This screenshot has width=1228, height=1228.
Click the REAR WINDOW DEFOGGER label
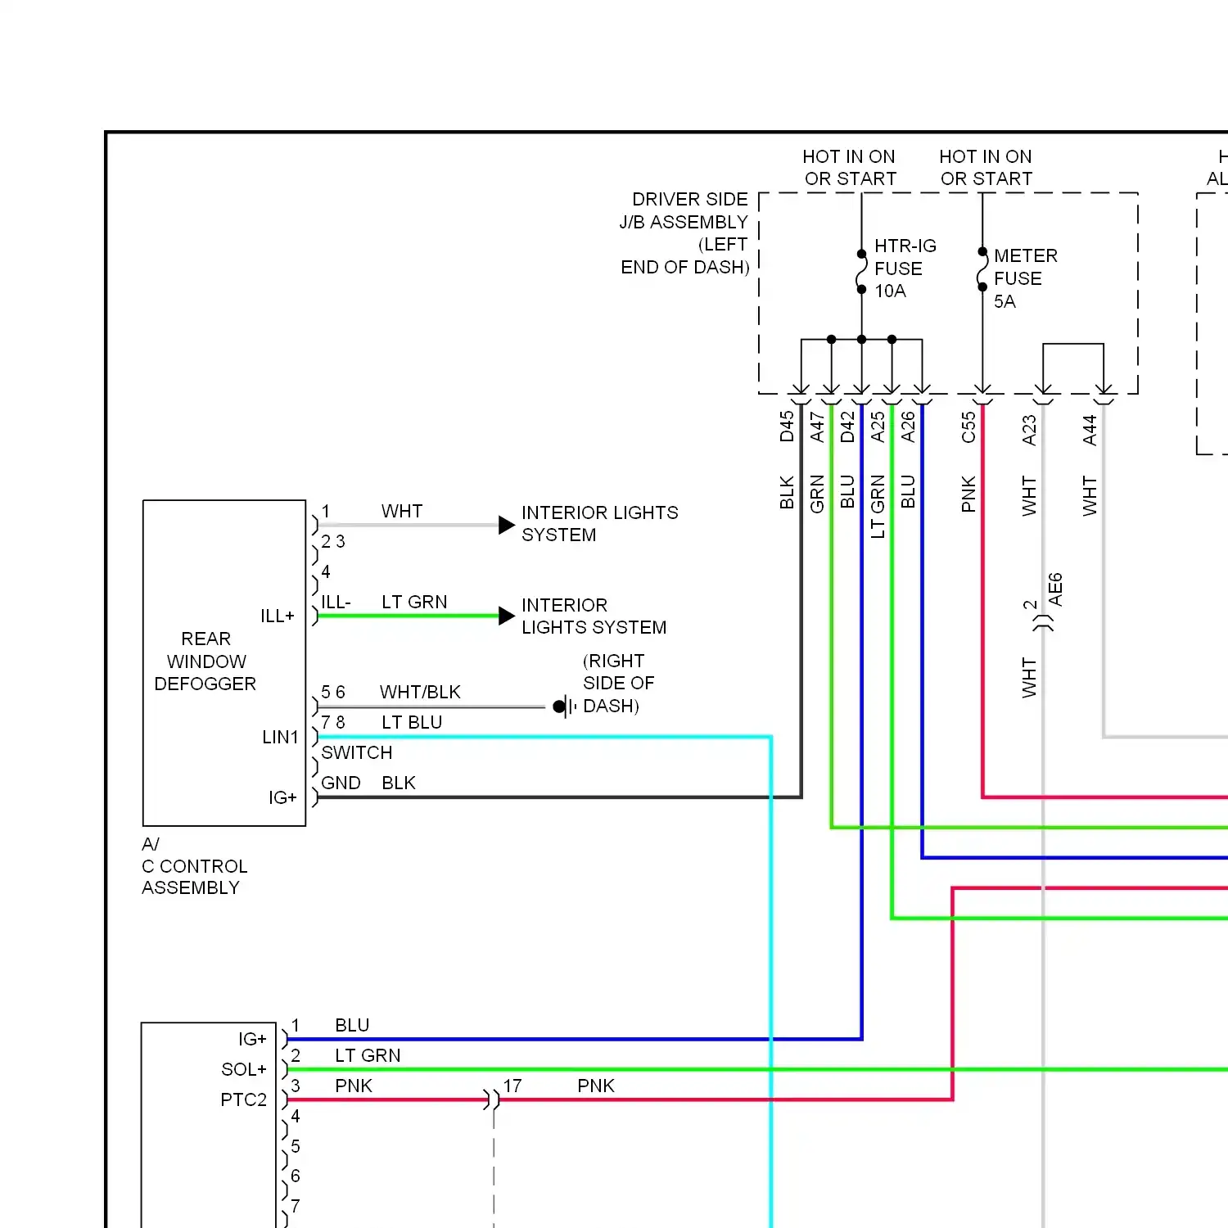click(x=205, y=661)
